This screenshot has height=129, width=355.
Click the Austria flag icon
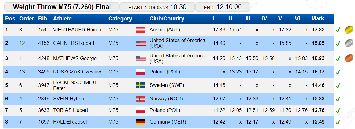(141, 30)
